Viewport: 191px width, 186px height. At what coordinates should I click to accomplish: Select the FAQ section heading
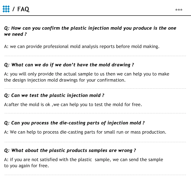[23, 9]
